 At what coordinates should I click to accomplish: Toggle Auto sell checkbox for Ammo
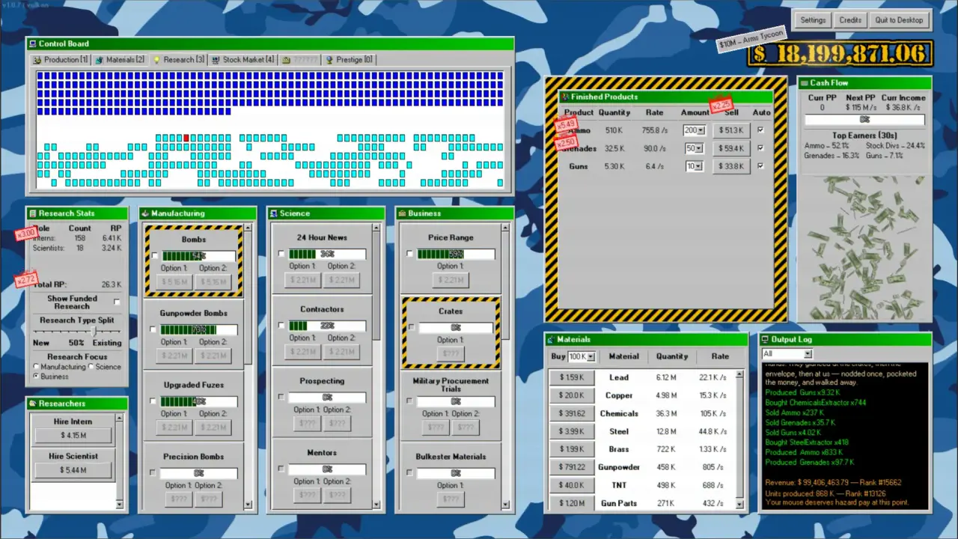[x=761, y=130]
